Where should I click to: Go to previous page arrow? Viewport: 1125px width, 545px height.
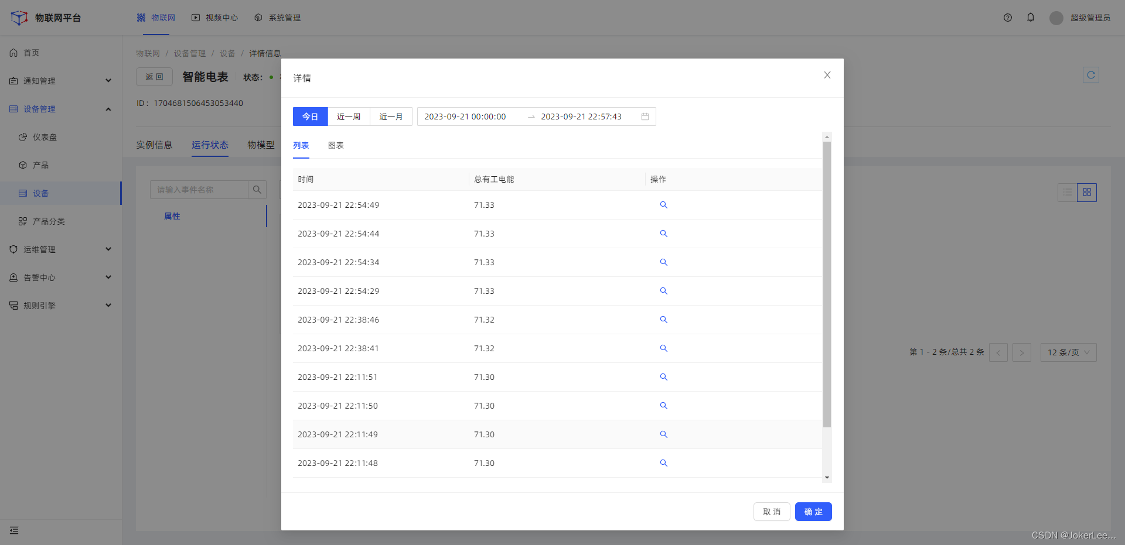(998, 352)
